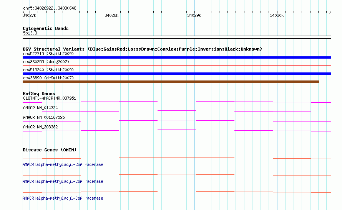The image size is (342, 210).
Task: Click the 34029k ruler tick label
Action: 194,15
